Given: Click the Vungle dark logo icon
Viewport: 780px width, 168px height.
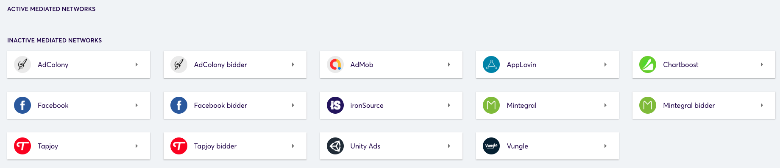Looking at the screenshot, I should [491, 146].
